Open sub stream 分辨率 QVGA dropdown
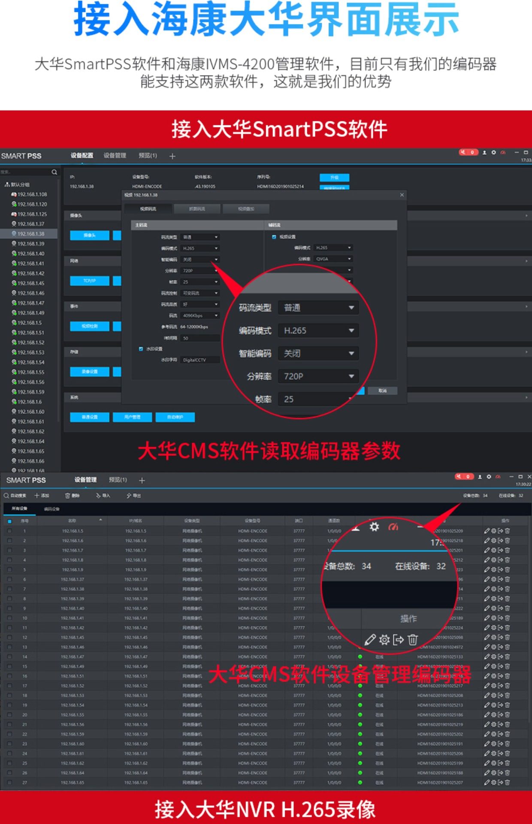532x824 pixels. [333, 259]
